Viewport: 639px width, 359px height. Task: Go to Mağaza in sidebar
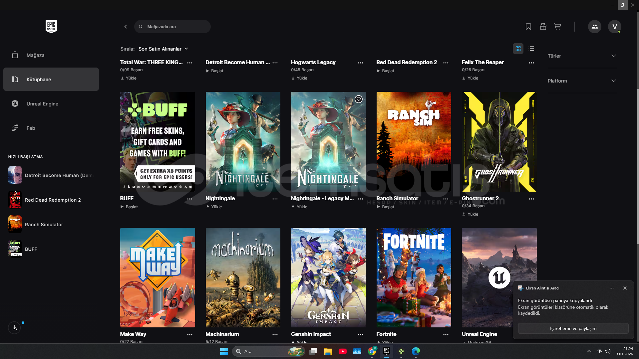click(51, 55)
